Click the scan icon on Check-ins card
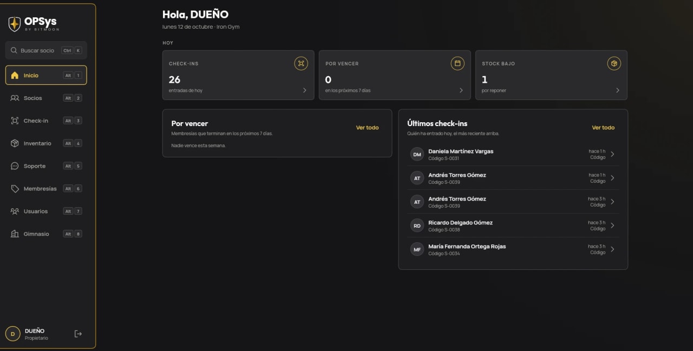 pyautogui.click(x=301, y=63)
